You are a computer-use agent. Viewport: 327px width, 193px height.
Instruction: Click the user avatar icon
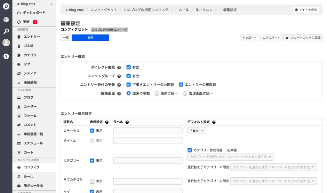point(6,43)
